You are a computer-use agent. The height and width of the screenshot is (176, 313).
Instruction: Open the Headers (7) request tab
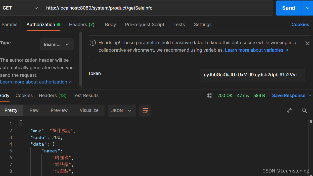click(x=82, y=25)
